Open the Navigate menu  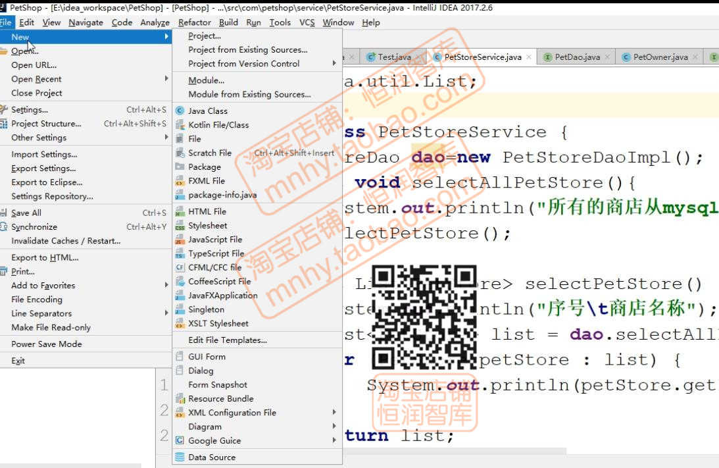86,22
